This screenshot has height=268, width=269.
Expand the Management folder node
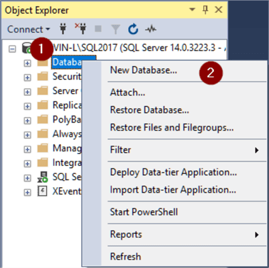click(27, 149)
